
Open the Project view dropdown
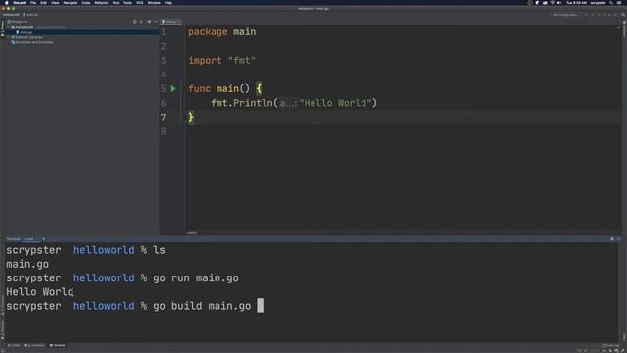click(18, 22)
